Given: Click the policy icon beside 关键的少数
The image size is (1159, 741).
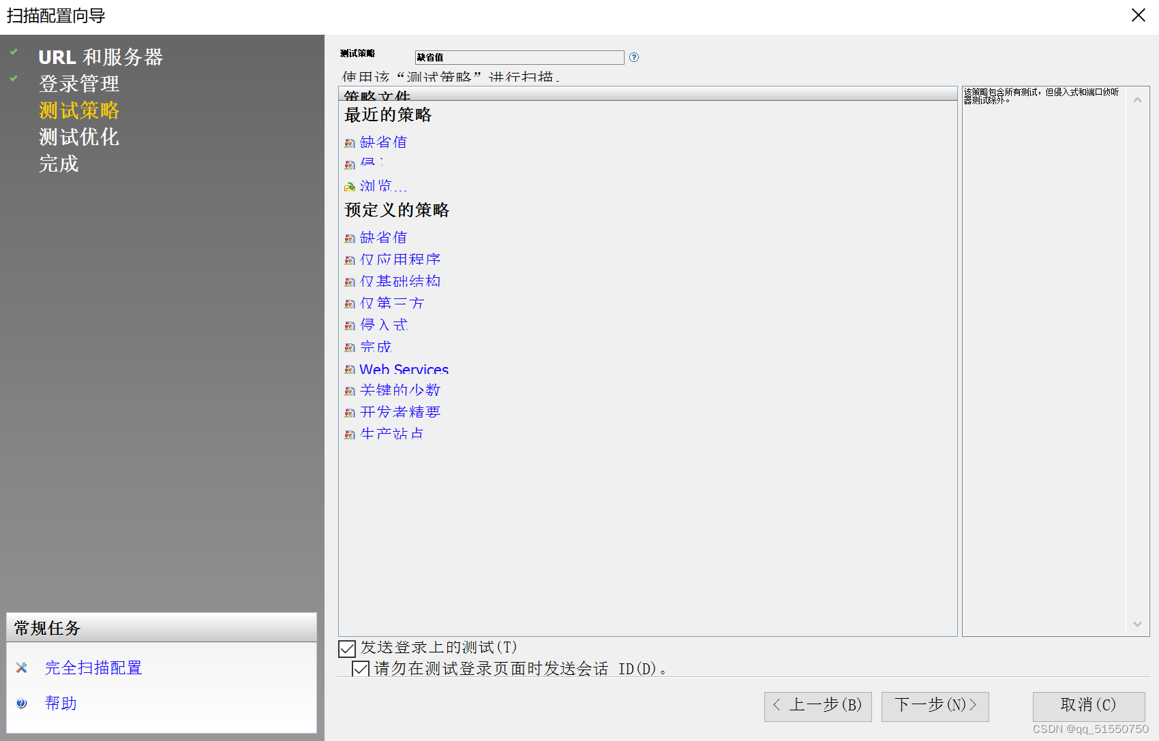Looking at the screenshot, I should pyautogui.click(x=350, y=391).
